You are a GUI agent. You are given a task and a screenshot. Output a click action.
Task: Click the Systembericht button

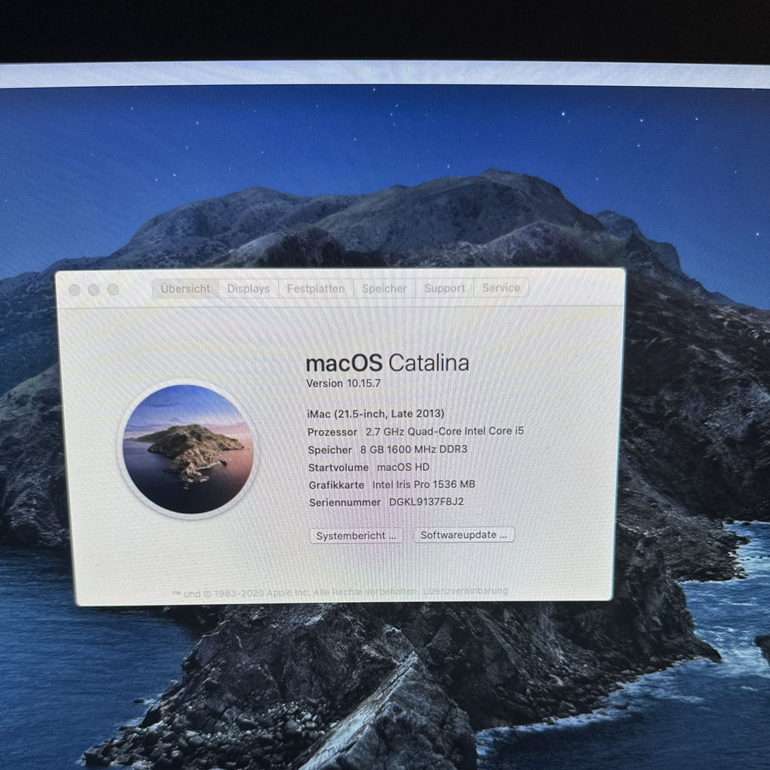point(356,536)
